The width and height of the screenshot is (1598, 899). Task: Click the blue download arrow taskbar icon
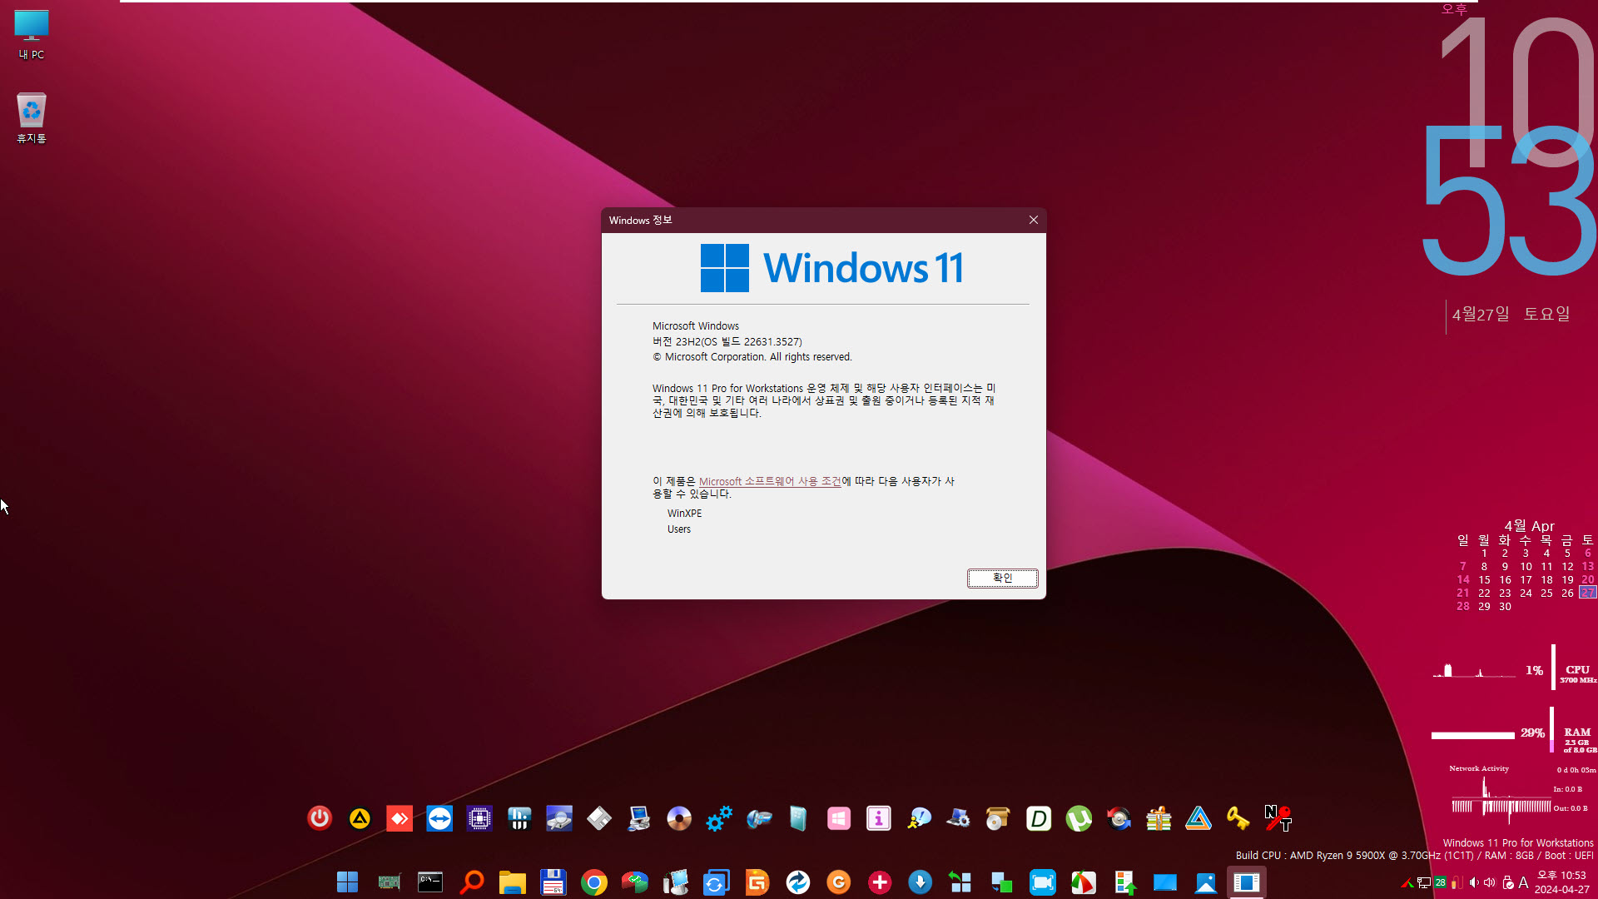(x=921, y=882)
